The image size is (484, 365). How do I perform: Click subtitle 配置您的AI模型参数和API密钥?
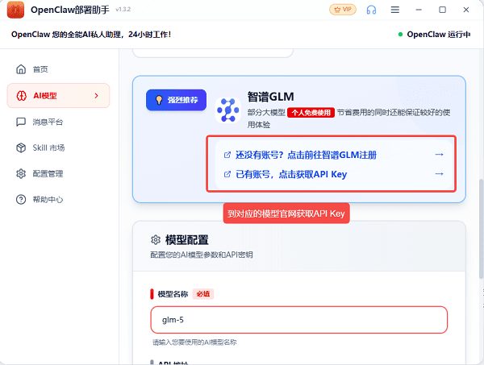click(202, 255)
